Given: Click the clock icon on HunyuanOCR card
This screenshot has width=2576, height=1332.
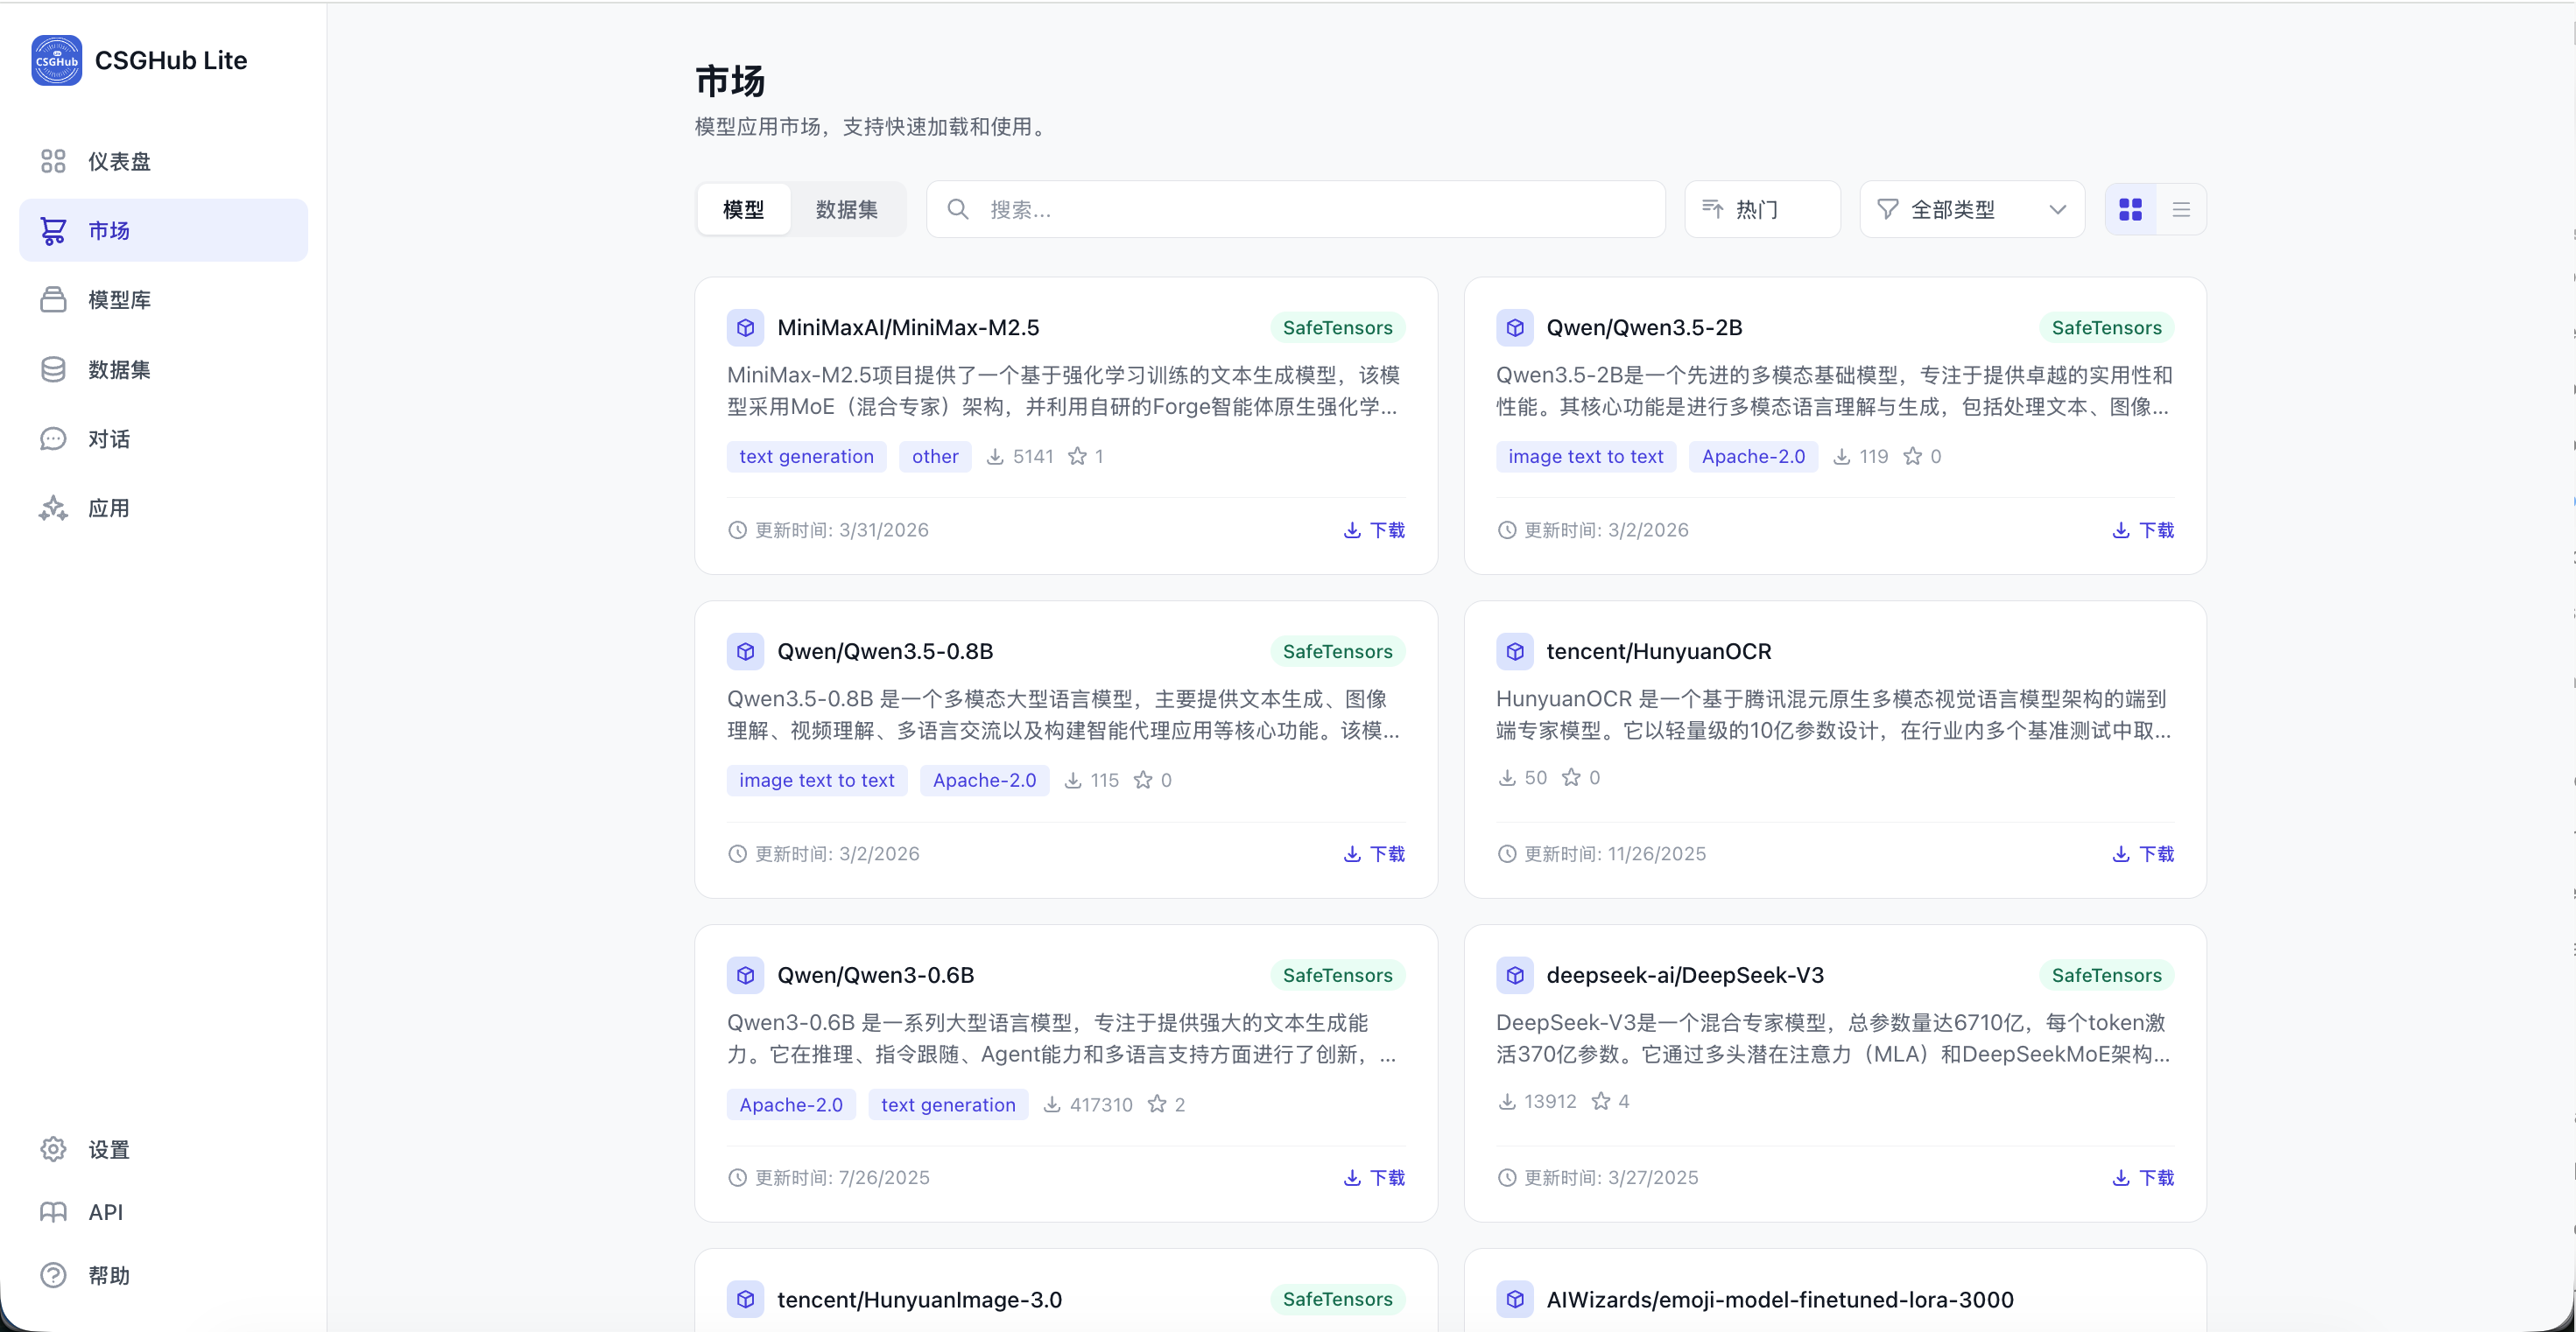Looking at the screenshot, I should [x=1507, y=854].
